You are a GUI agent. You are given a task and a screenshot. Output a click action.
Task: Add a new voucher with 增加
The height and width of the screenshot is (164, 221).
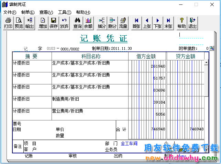click(x=43, y=23)
